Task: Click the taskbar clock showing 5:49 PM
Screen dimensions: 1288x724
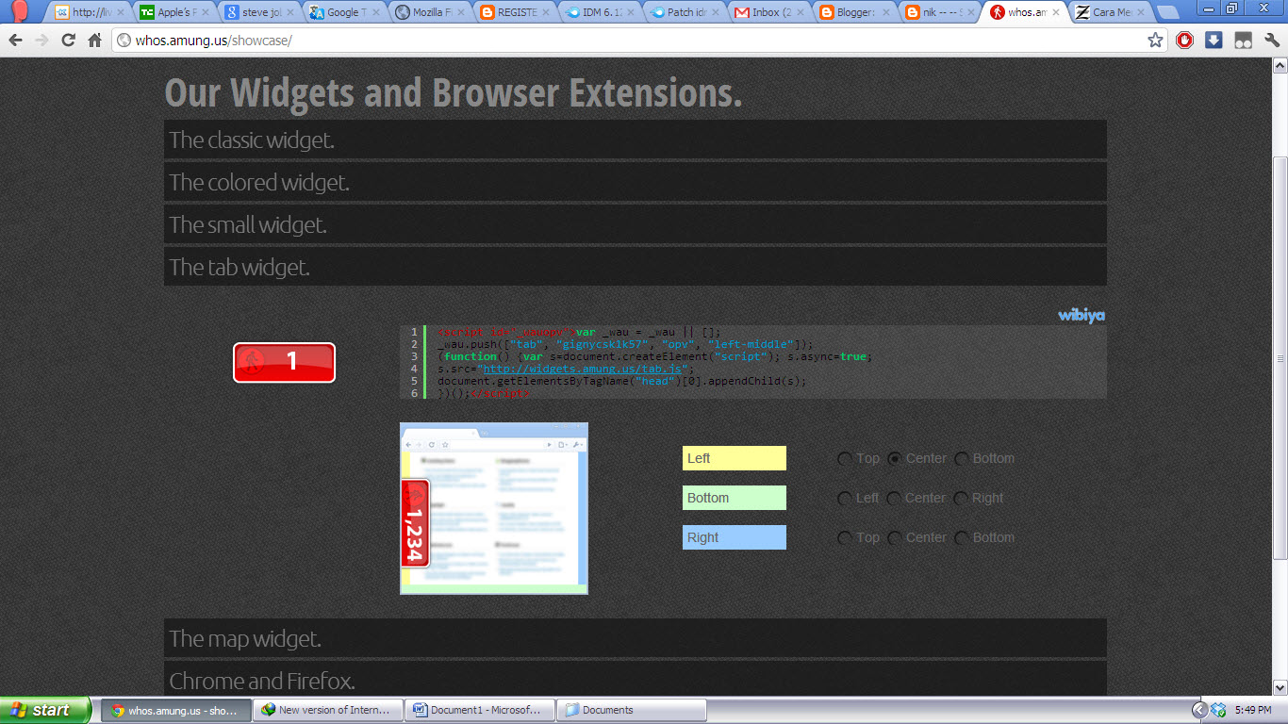Action: (x=1252, y=710)
